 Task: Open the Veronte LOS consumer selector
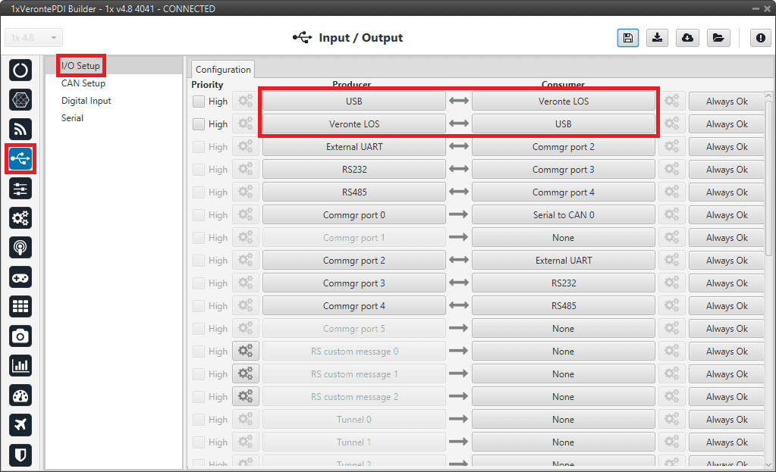pos(563,102)
